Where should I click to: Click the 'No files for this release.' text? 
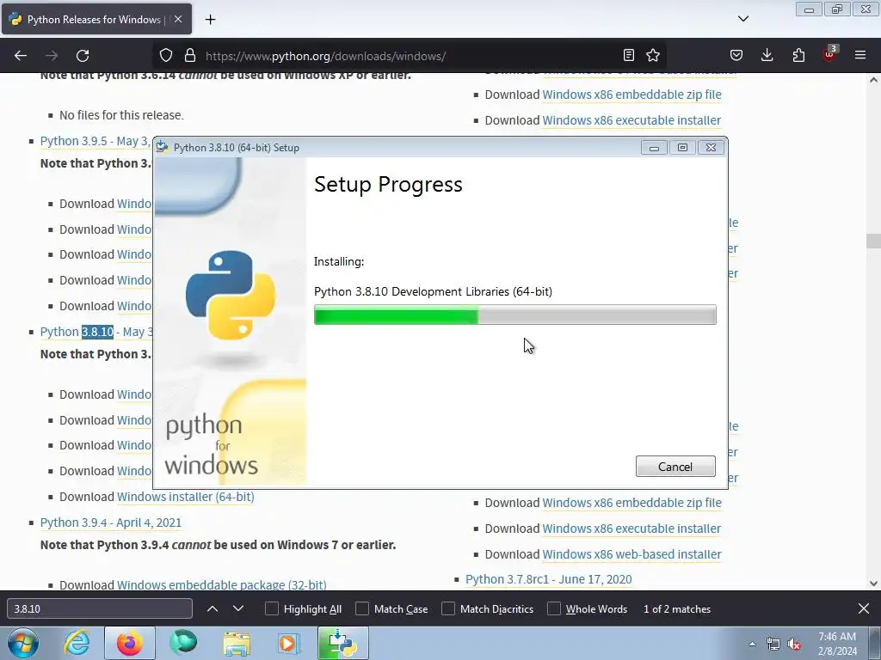[x=121, y=115]
